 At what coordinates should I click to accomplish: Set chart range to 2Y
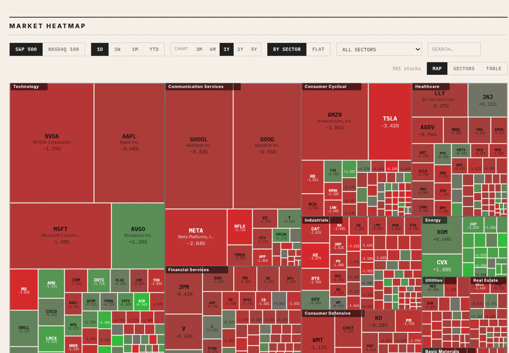[x=240, y=49]
